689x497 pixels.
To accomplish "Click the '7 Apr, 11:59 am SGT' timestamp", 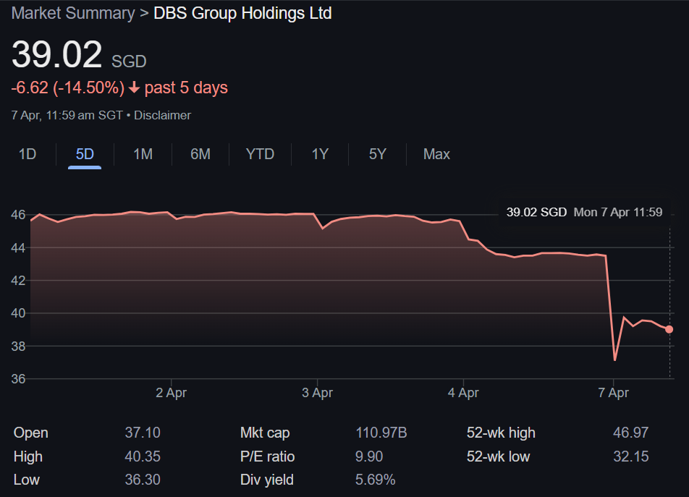I will tap(67, 116).
